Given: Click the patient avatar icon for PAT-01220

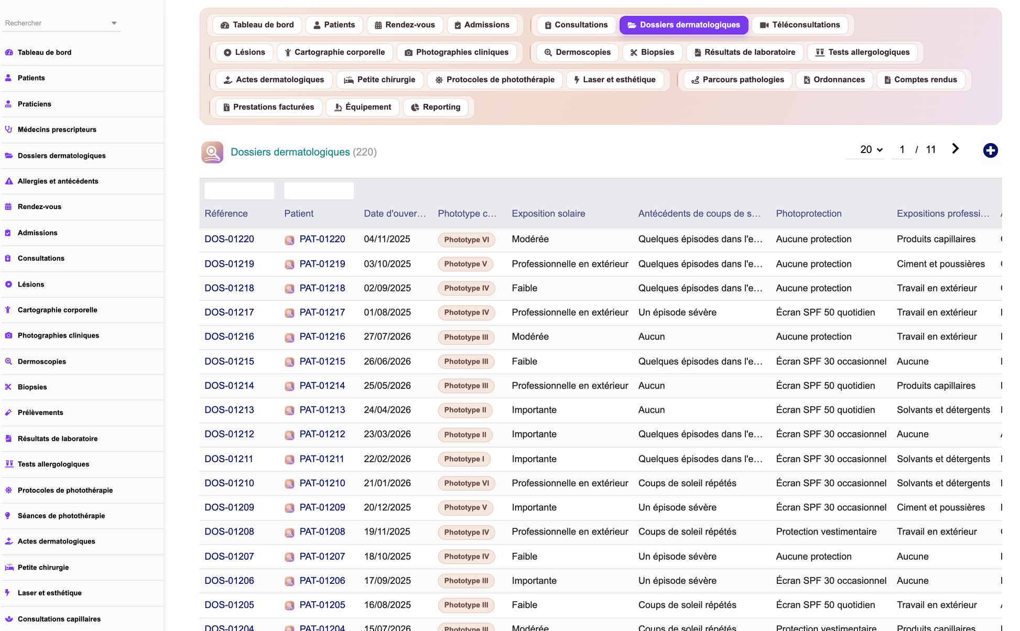Looking at the screenshot, I should pyautogui.click(x=289, y=240).
